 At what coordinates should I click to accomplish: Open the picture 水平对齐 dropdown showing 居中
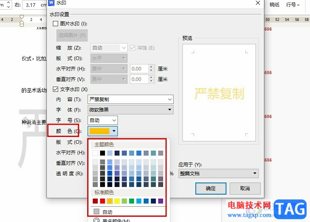[x=109, y=68]
